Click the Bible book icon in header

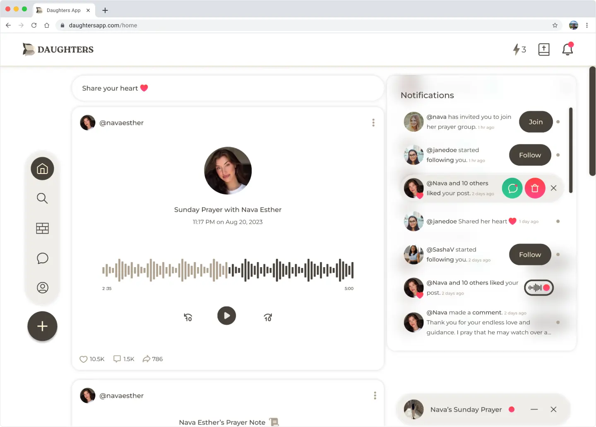pos(544,50)
